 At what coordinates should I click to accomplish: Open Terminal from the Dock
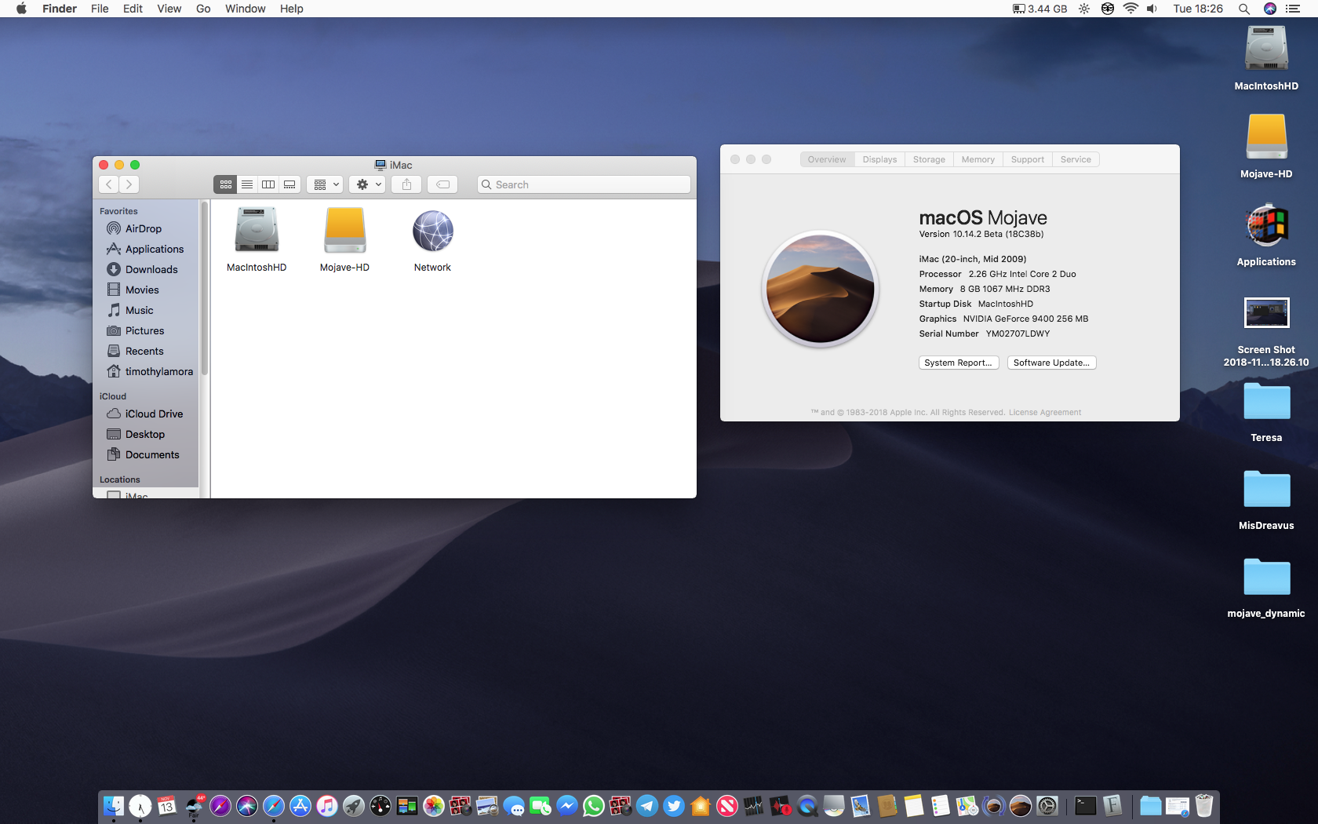[x=1086, y=805]
